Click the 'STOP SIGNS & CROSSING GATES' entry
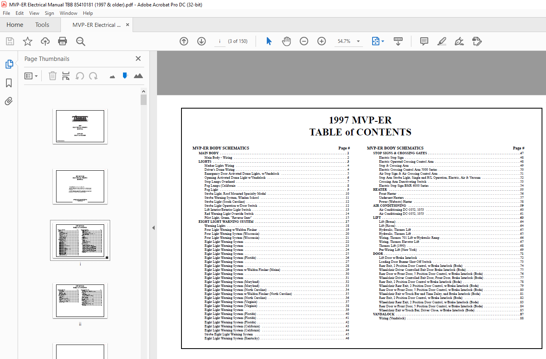Image resolution: width=546 pixels, height=359 pixels. click(x=400, y=153)
